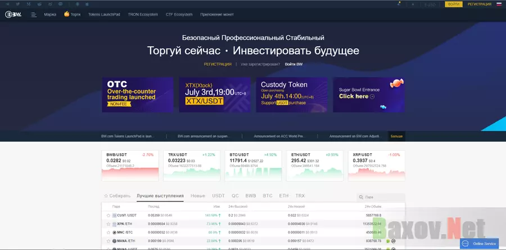Switch to the Собирать favorites tab
The height and width of the screenshot is (250, 506).
(117, 196)
